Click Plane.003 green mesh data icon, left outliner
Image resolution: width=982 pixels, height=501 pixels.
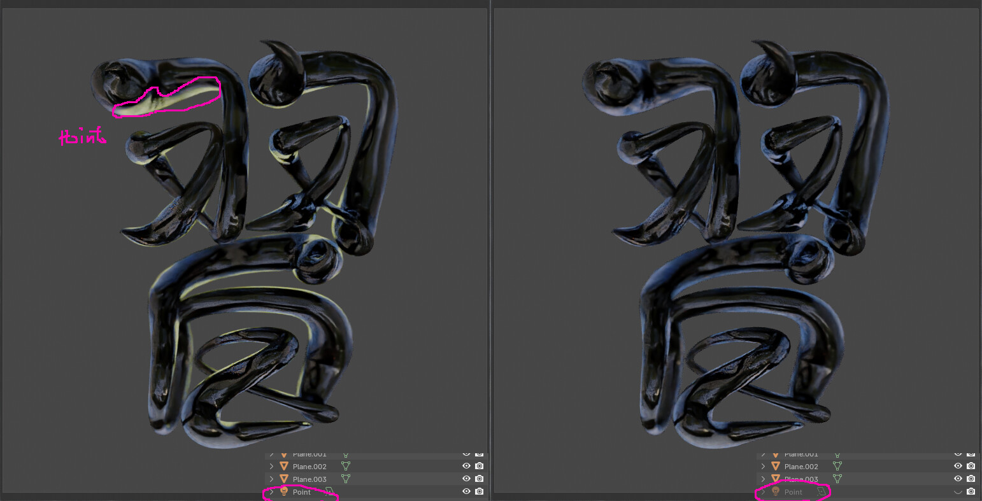[x=346, y=479]
